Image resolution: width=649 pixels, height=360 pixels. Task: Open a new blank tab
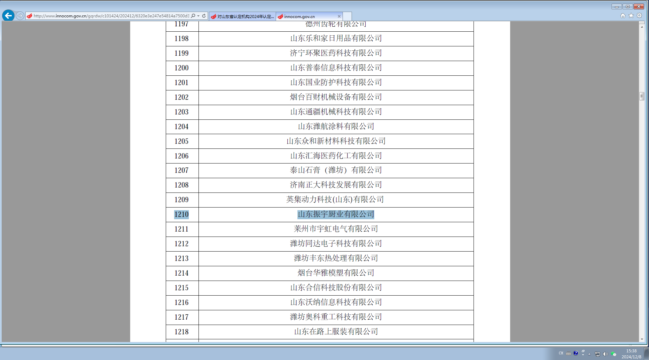point(347,16)
